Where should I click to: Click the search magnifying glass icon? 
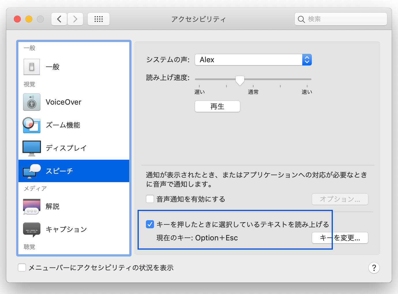coord(301,19)
